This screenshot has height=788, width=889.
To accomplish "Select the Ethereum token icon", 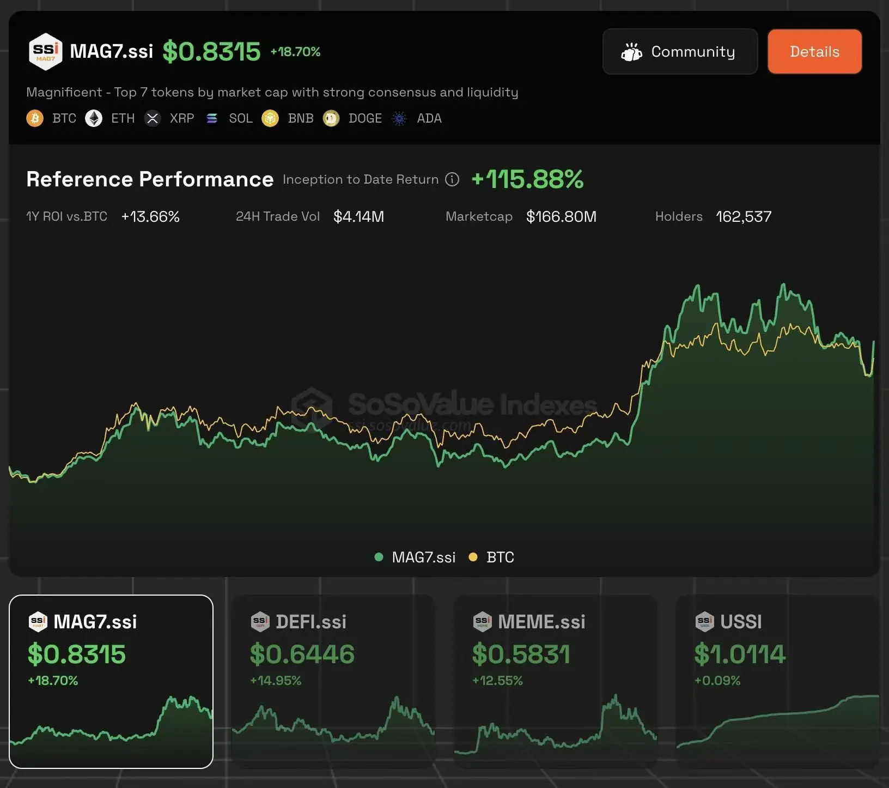I will coord(94,118).
